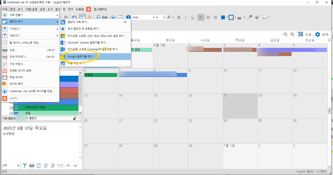Select the 캘린더 추가 menu entry
The width and height of the screenshot is (333, 175).
click(x=31, y=22)
